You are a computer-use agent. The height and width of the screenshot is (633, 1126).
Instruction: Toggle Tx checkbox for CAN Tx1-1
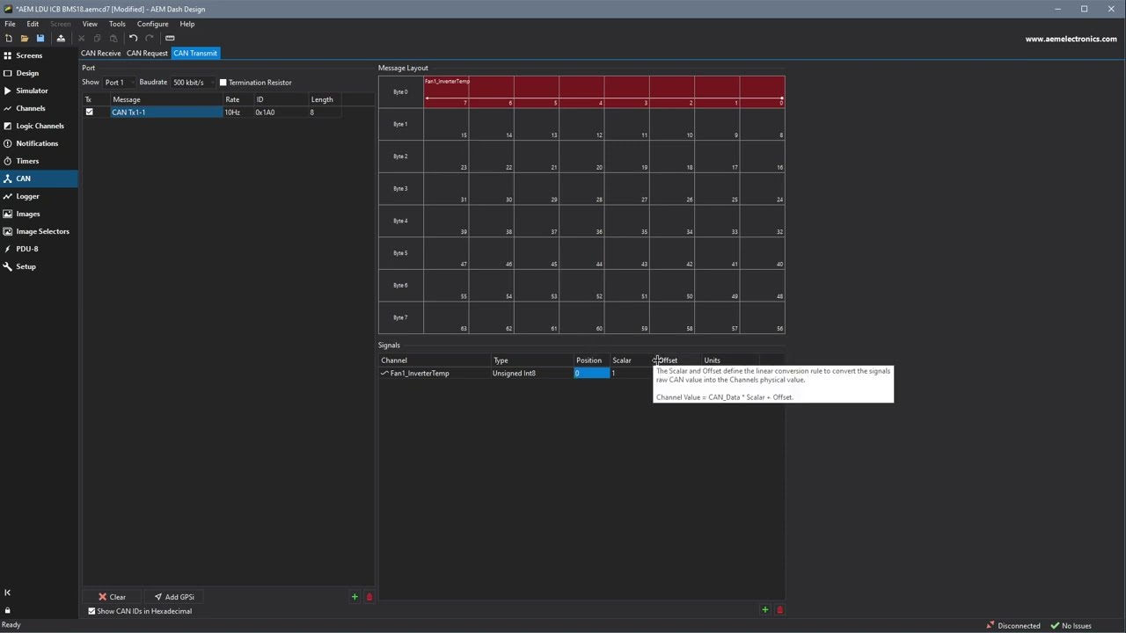pos(89,113)
